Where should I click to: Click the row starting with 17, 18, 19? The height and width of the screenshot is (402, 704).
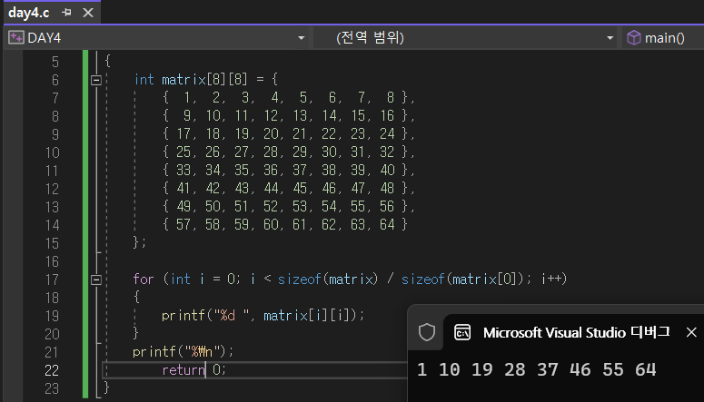pyautogui.click(x=289, y=133)
